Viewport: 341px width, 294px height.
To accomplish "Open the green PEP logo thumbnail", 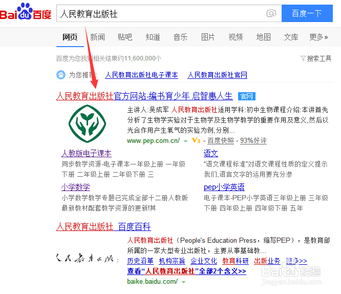I will (x=87, y=123).
